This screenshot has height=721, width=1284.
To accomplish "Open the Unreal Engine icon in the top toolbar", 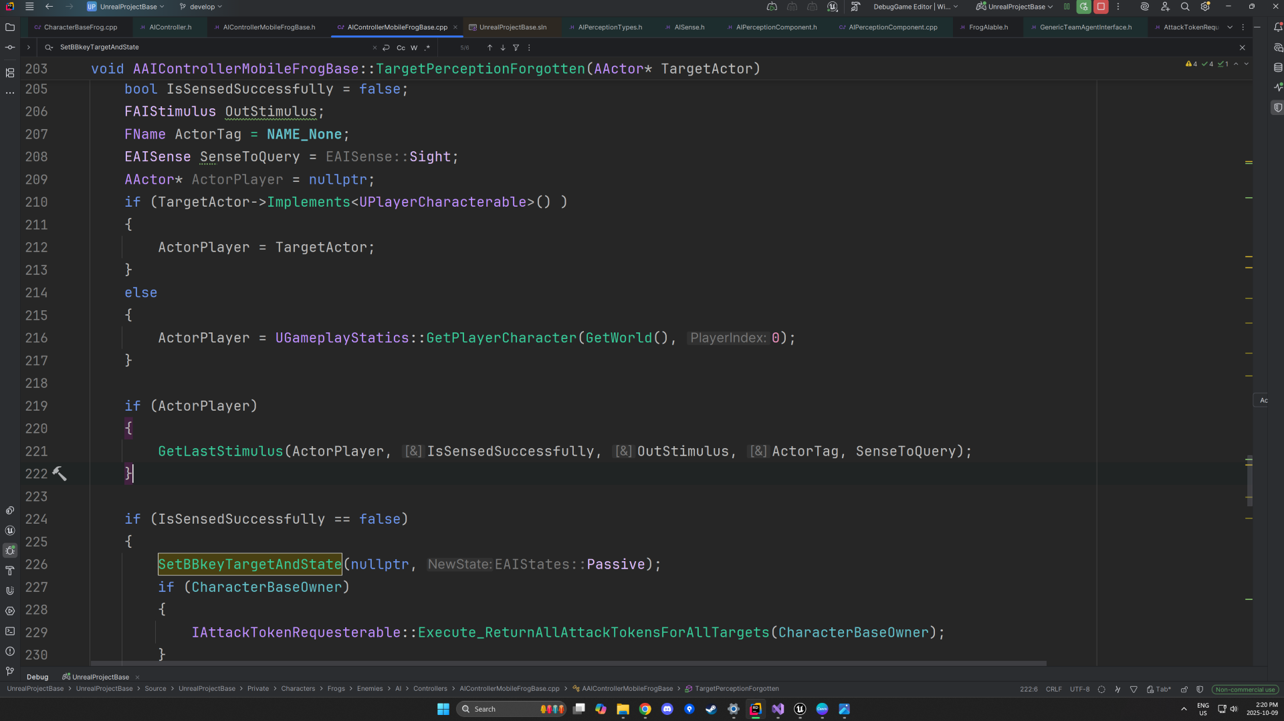I will pyautogui.click(x=833, y=7).
